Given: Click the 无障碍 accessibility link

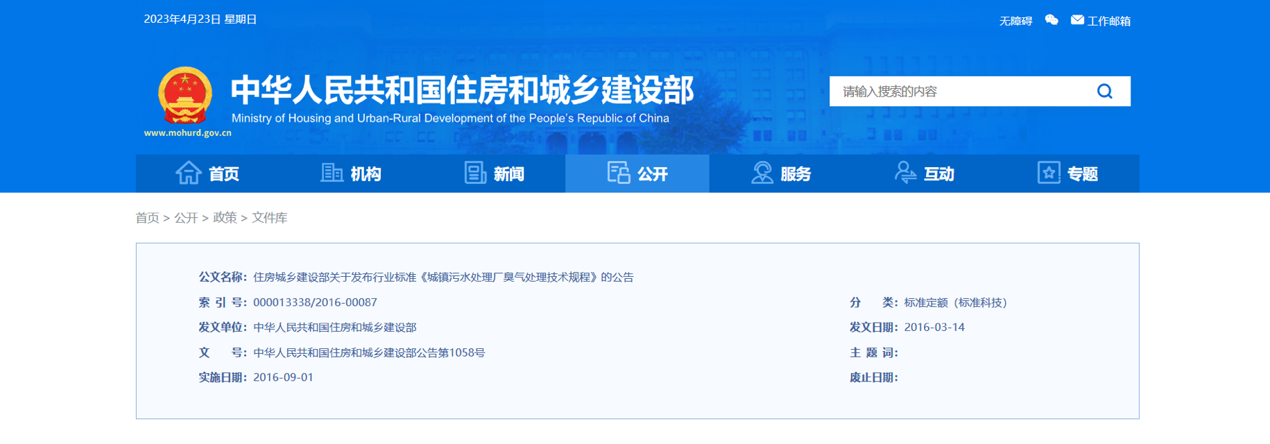Looking at the screenshot, I should pos(1015,22).
